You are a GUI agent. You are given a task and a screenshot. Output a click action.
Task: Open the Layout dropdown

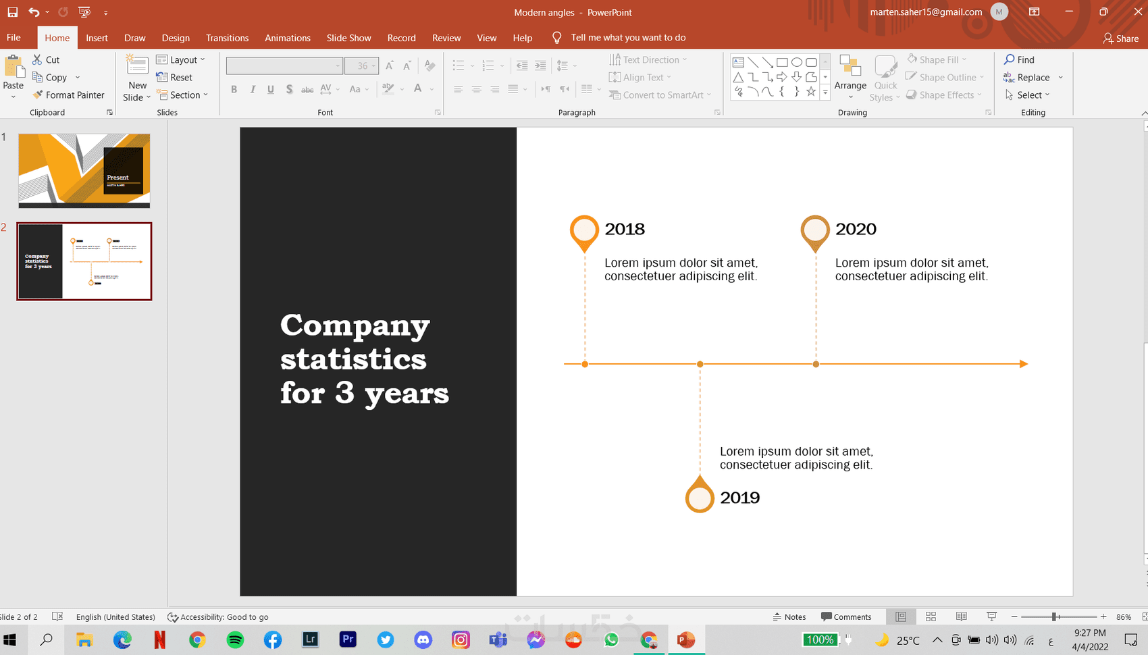coord(182,59)
